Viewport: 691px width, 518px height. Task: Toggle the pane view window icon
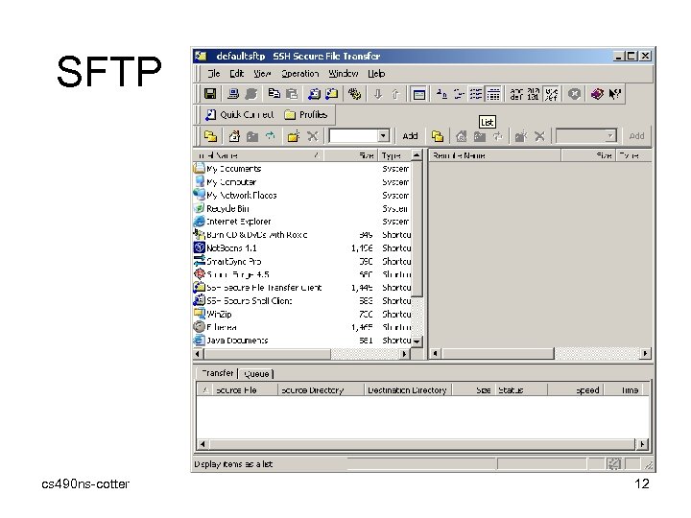pyautogui.click(x=418, y=94)
